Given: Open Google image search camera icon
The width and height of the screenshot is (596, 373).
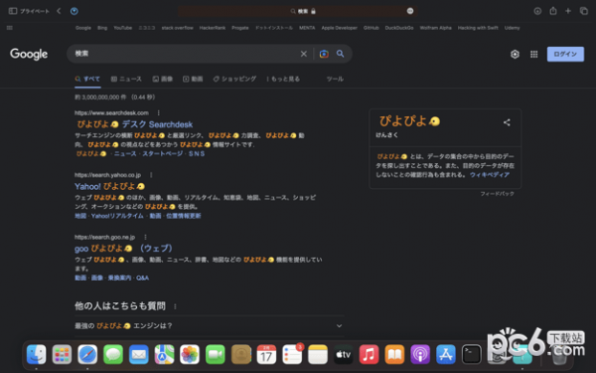Looking at the screenshot, I should (x=324, y=54).
